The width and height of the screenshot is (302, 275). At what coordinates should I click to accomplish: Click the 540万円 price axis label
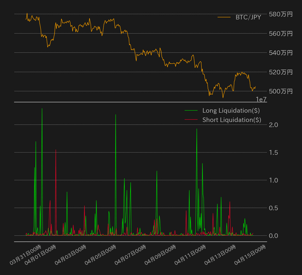(x=281, y=53)
